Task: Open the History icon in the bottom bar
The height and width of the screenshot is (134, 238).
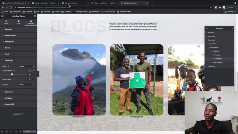Action: [x=12, y=131]
